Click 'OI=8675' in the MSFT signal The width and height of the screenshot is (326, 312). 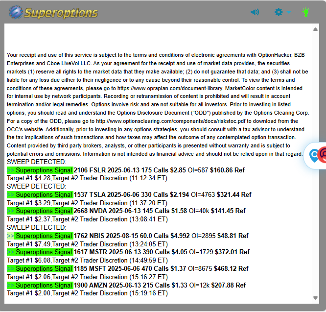click(200, 269)
